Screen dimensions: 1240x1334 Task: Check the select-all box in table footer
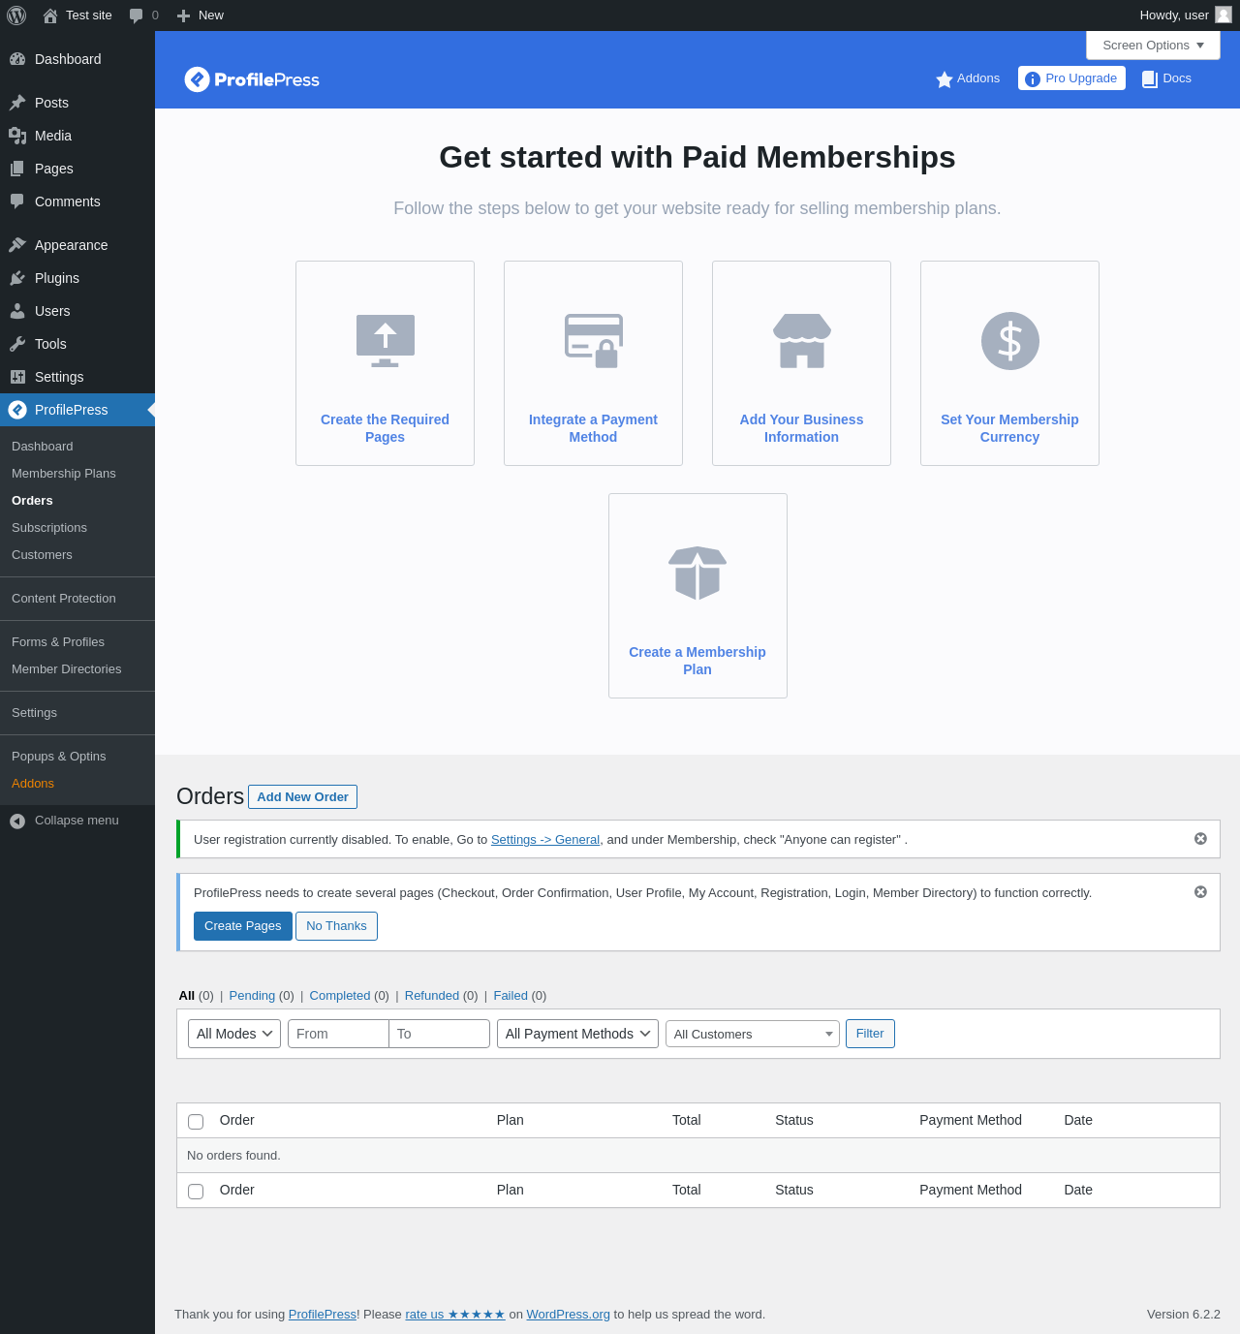(196, 1191)
